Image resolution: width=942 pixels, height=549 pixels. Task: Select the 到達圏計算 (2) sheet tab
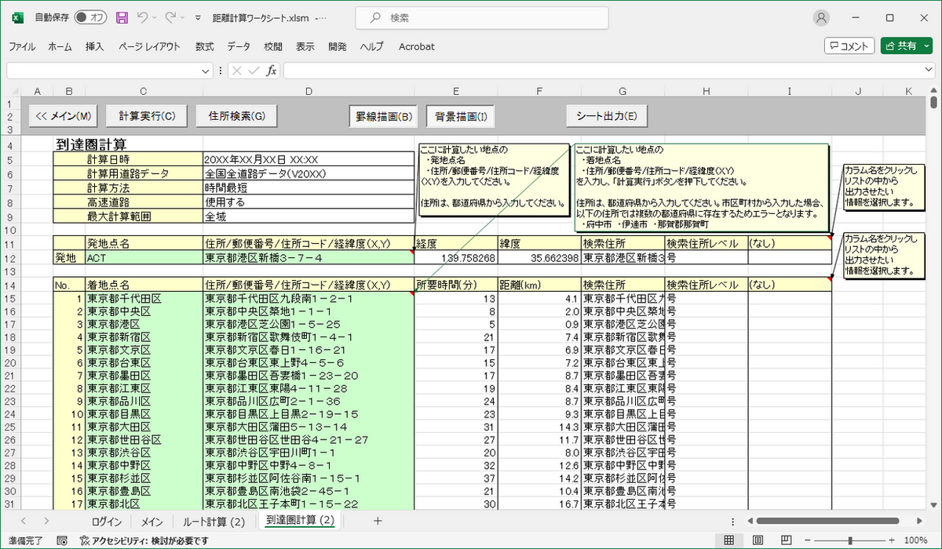click(x=300, y=520)
